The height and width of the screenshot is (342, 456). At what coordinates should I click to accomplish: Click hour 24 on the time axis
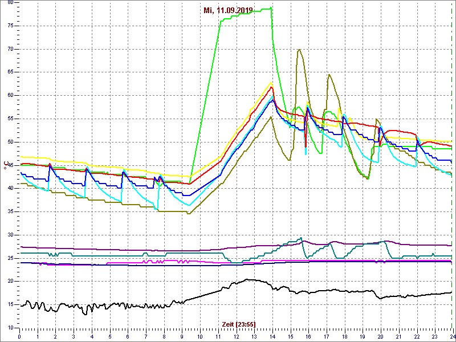point(452,336)
